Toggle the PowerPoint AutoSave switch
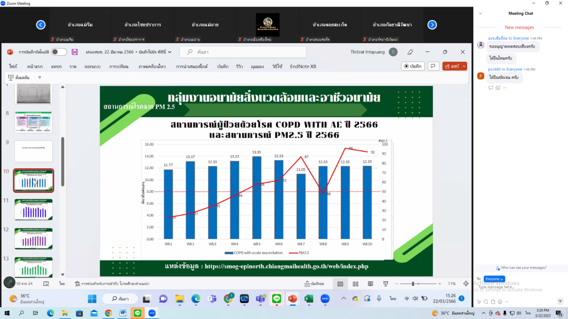Image resolution: width=568 pixels, height=319 pixels. point(59,52)
